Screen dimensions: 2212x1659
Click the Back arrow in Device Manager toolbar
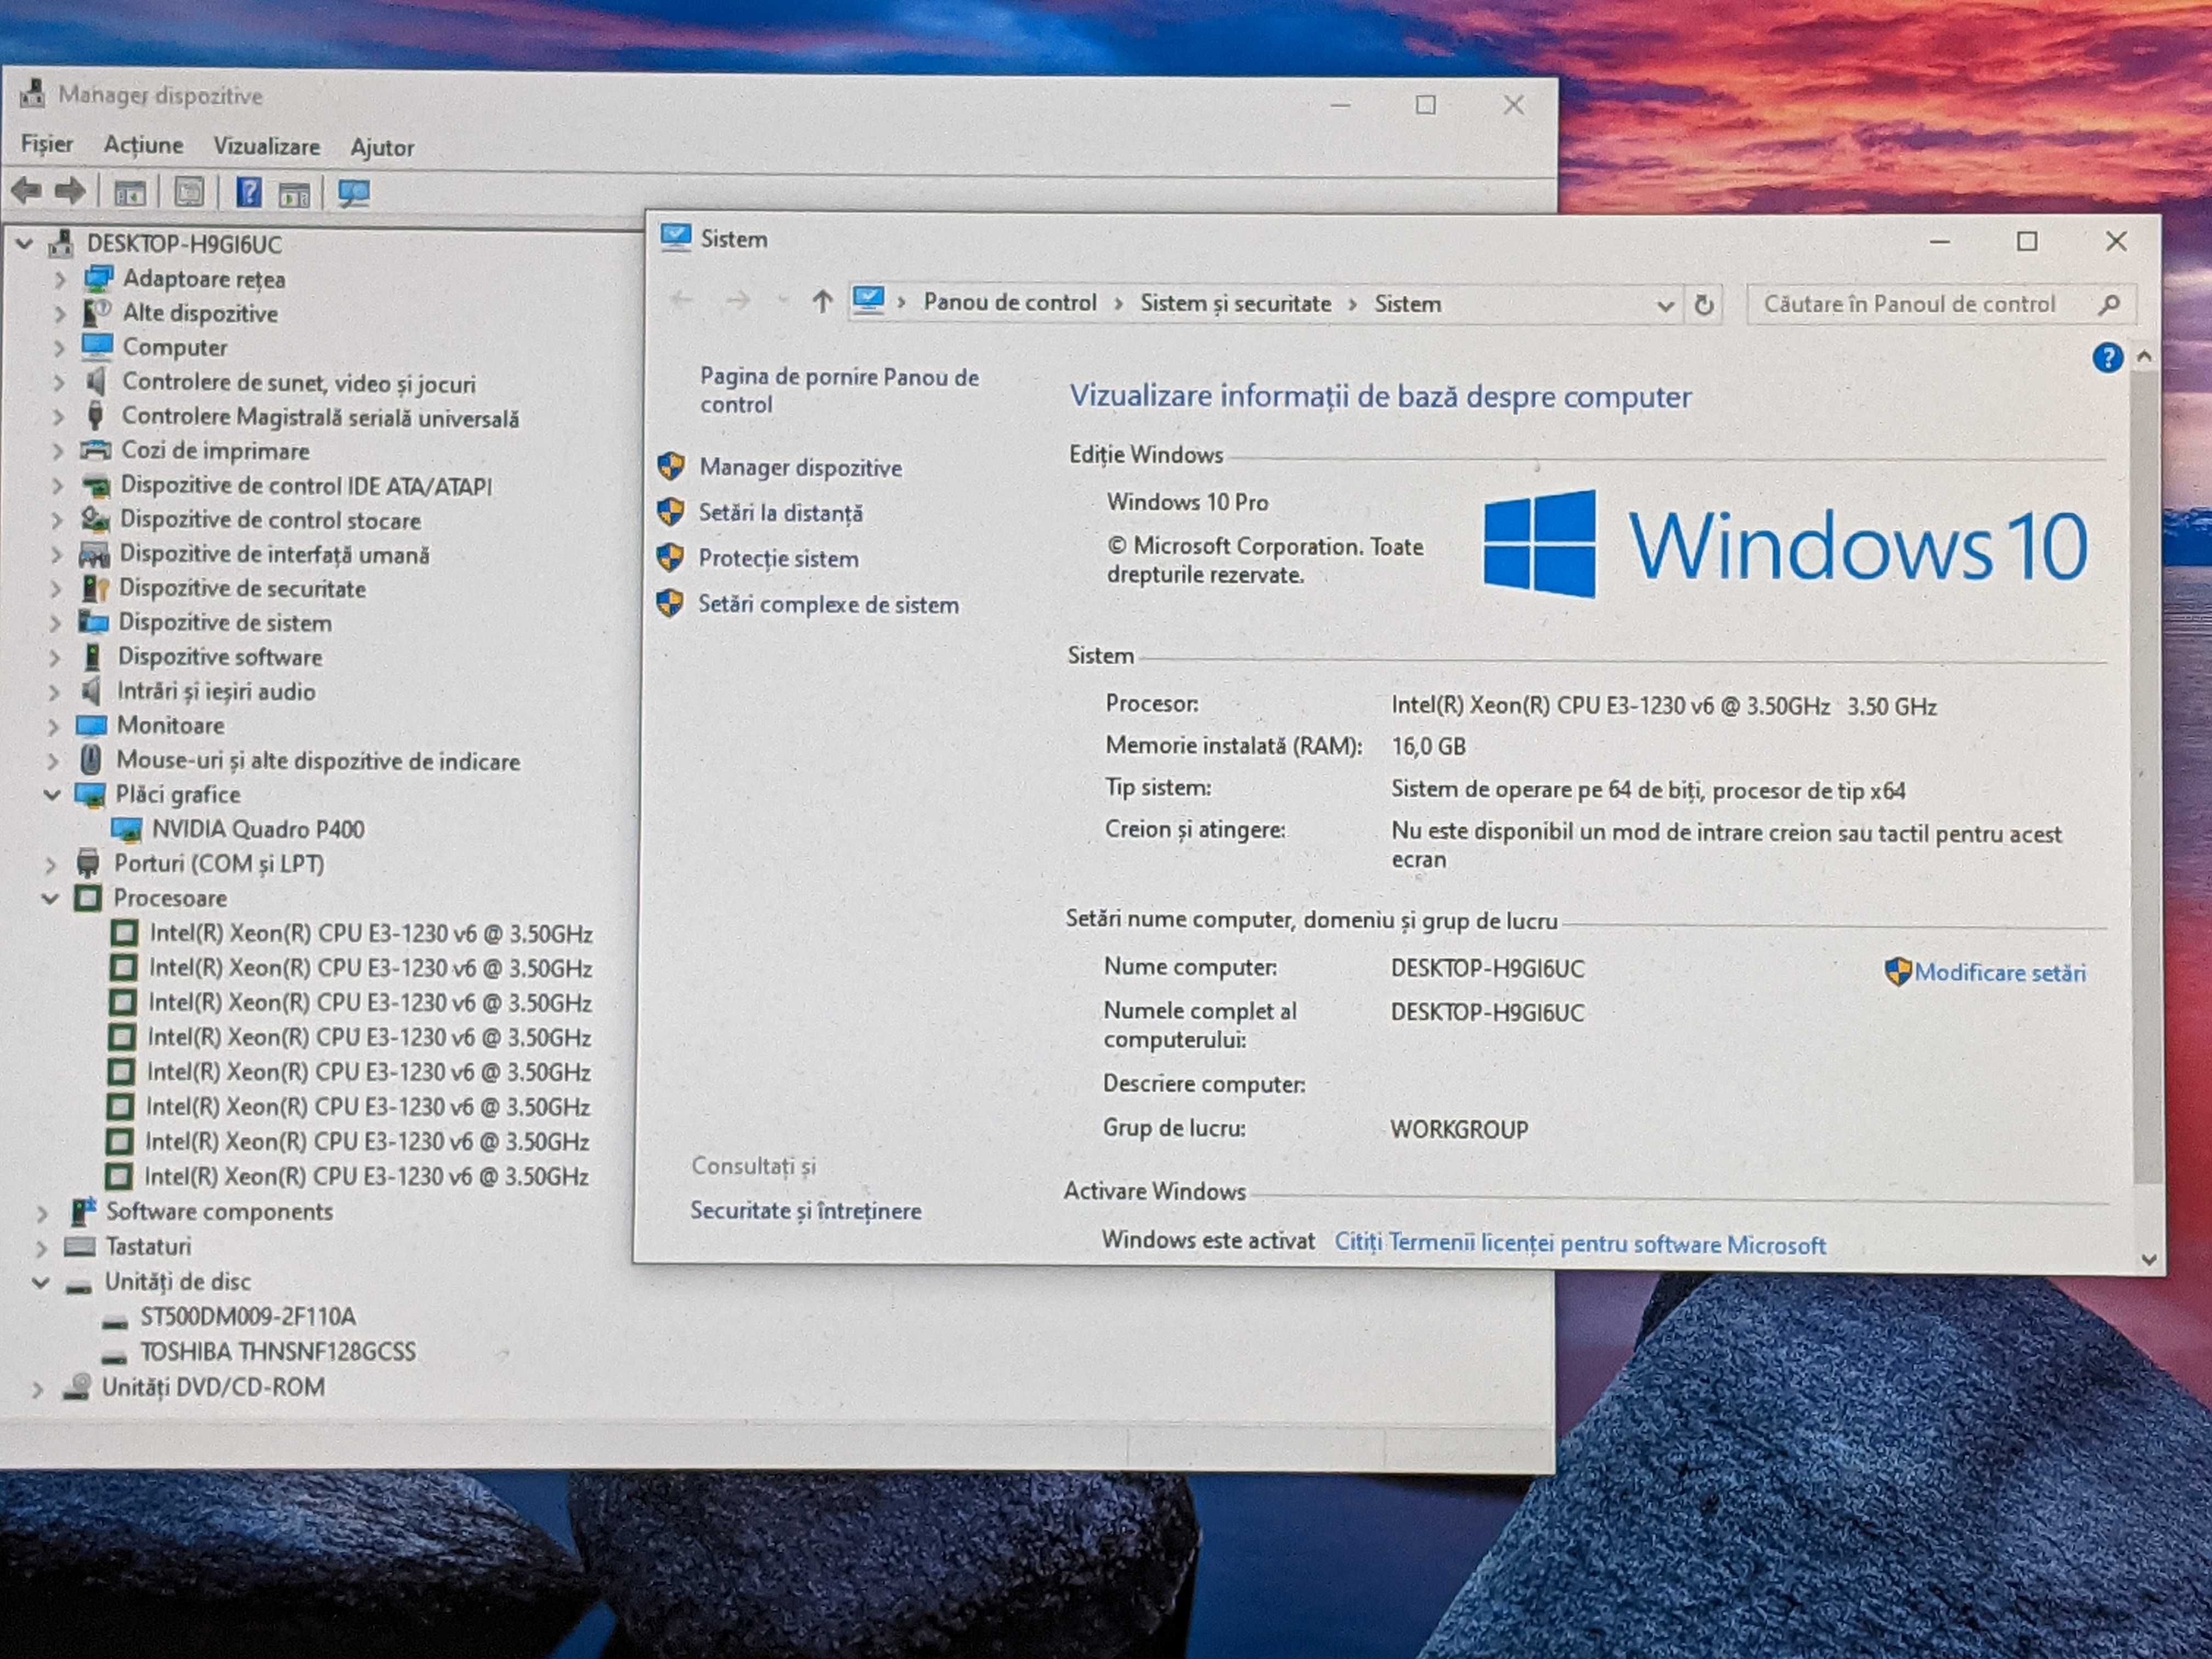[x=27, y=190]
